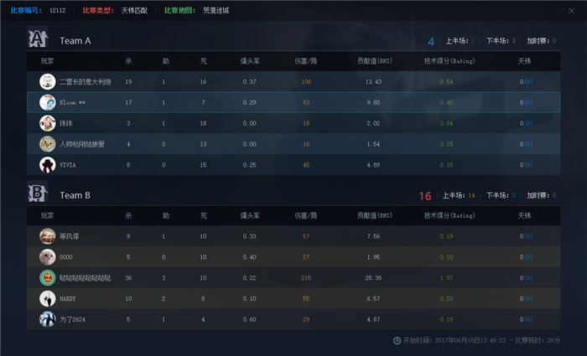Click first Team A player's avatar
The height and width of the screenshot is (356, 587).
(x=47, y=81)
